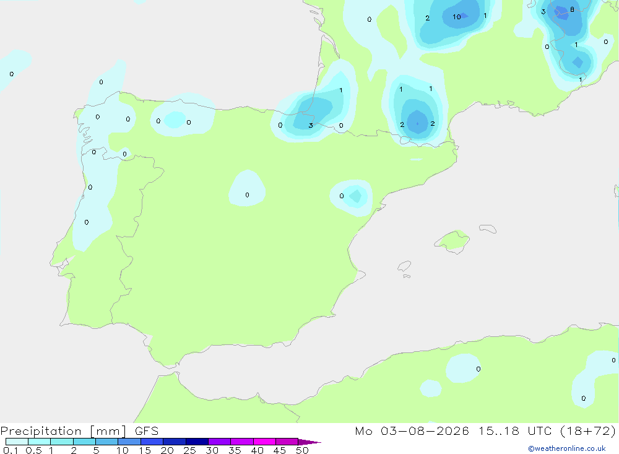Click the legend label '0.5'

coord(33,450)
